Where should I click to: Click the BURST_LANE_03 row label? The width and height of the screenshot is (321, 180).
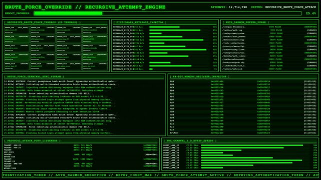171,152
